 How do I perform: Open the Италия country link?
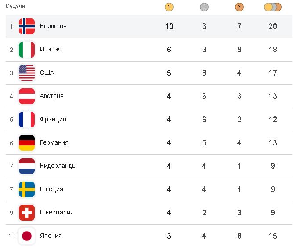click(51, 50)
